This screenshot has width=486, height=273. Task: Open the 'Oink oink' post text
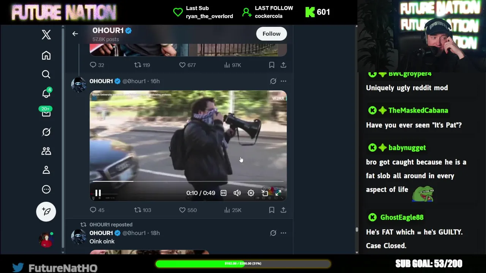click(x=102, y=241)
